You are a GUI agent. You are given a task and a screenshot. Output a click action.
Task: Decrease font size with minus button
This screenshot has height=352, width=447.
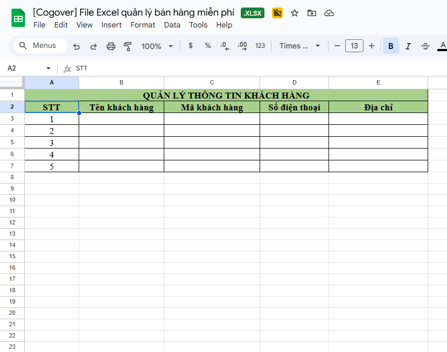(x=337, y=46)
